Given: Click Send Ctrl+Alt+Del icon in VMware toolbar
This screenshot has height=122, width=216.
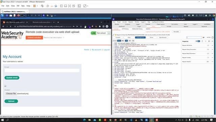Looking at the screenshot, I should pyautogui.click(x=42, y=6).
